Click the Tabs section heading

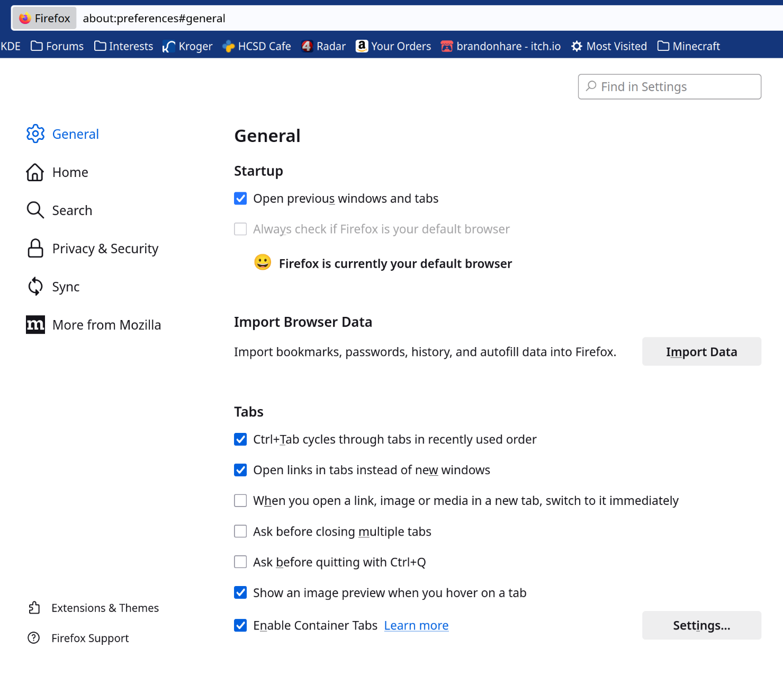(249, 412)
